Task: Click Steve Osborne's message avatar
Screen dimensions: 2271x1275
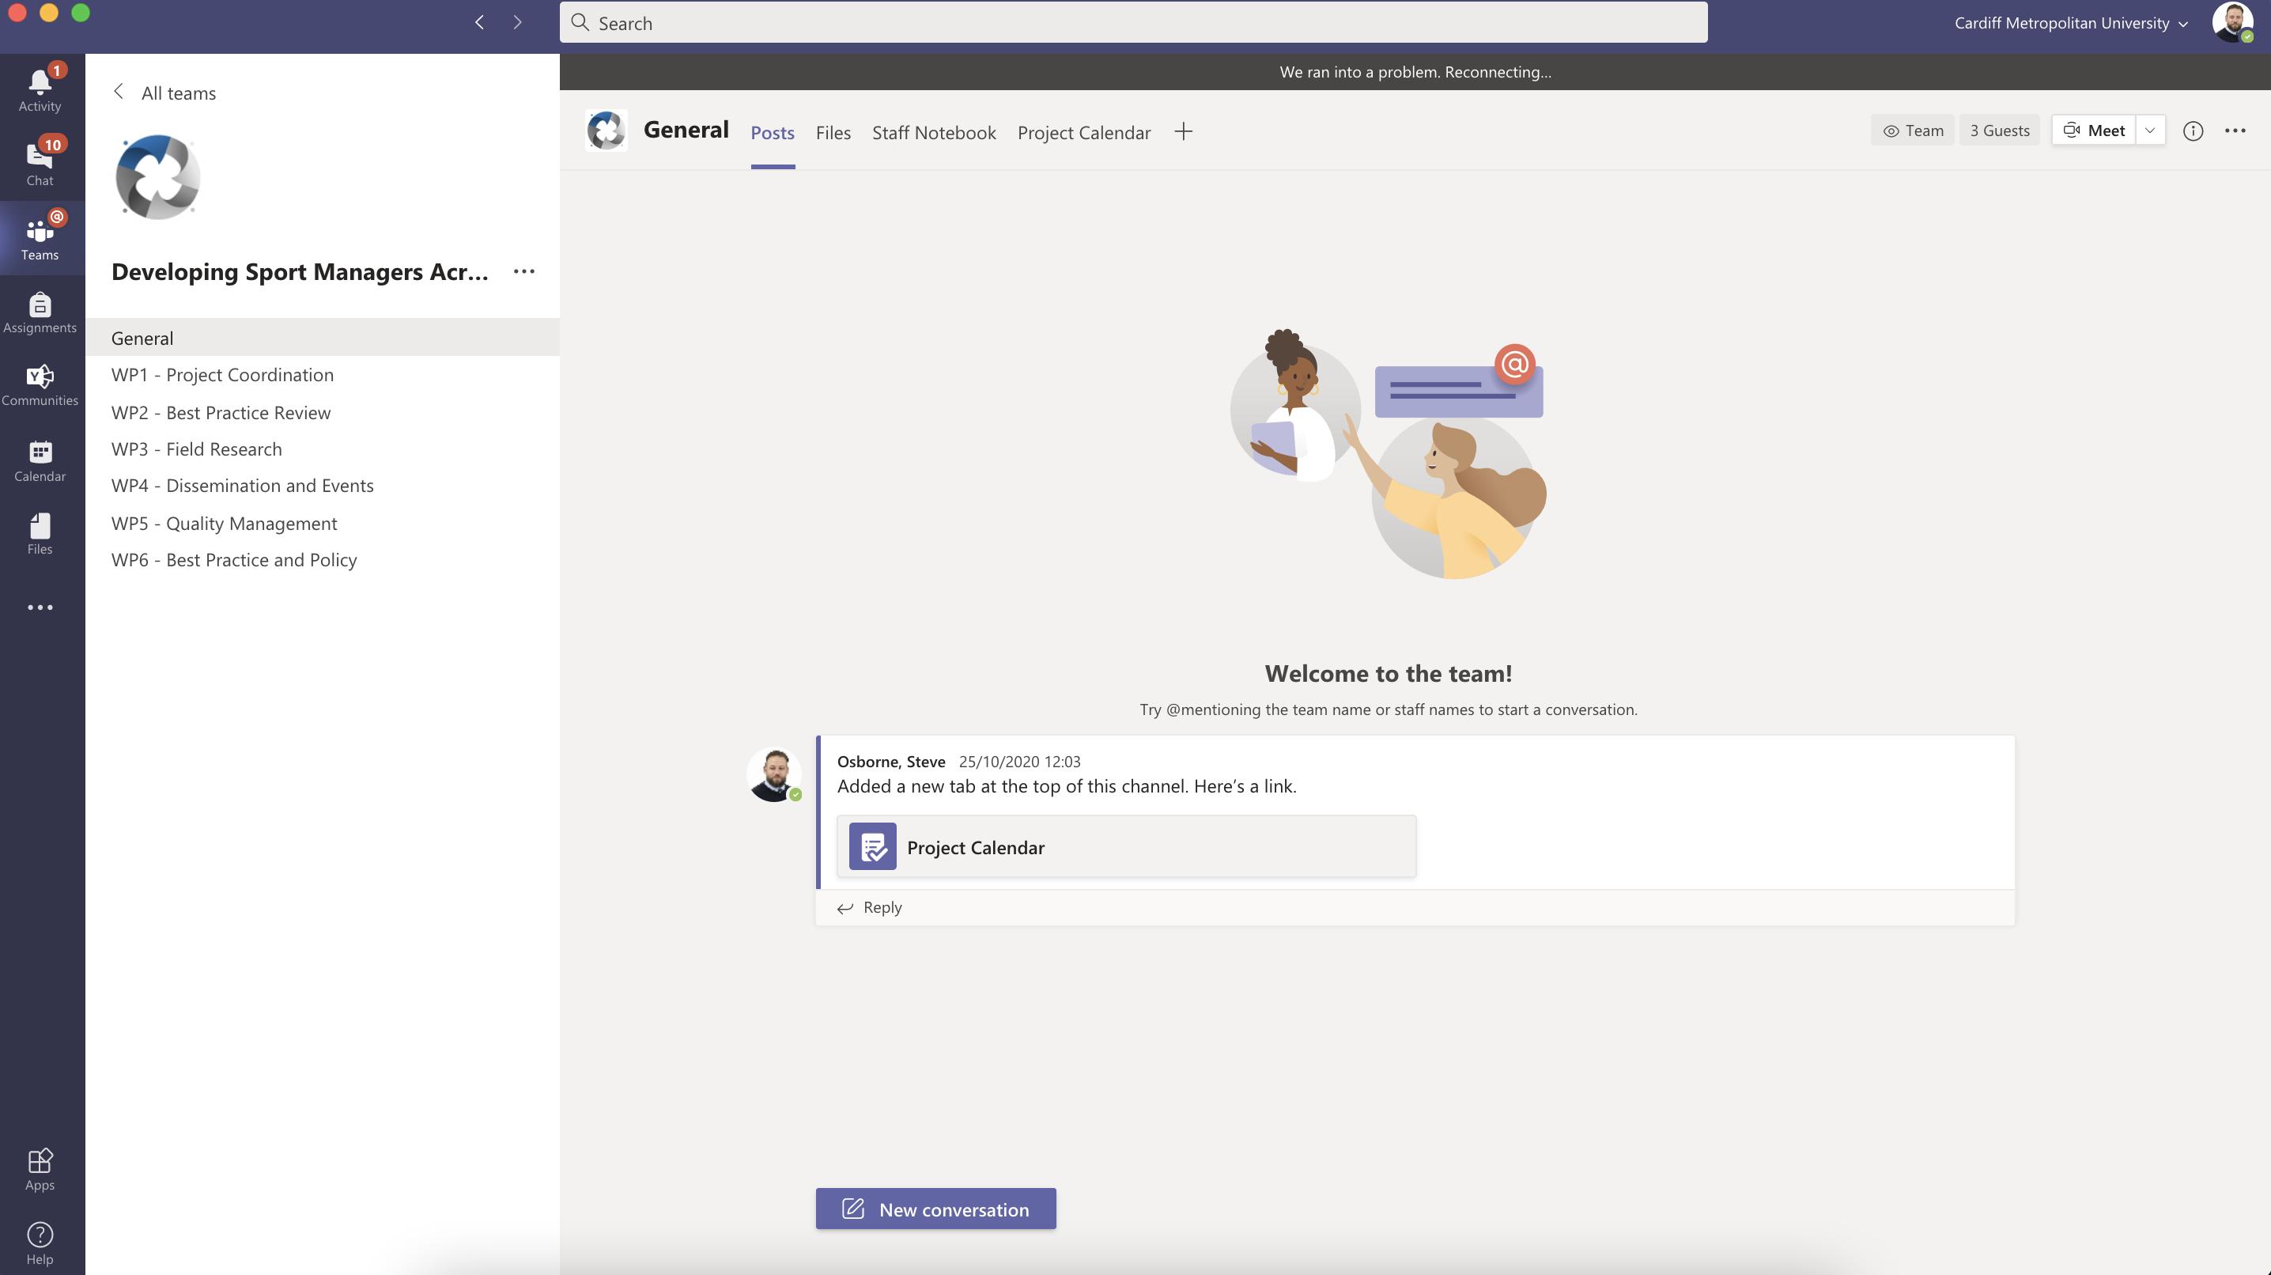Action: pyautogui.click(x=774, y=774)
